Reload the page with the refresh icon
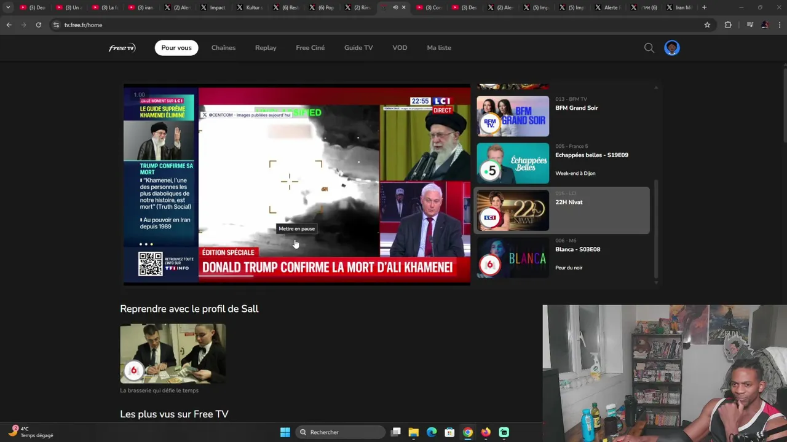Image resolution: width=787 pixels, height=442 pixels. 38,25
